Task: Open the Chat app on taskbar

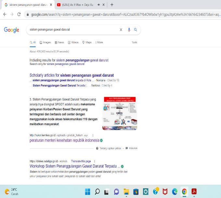Action: 117,191
